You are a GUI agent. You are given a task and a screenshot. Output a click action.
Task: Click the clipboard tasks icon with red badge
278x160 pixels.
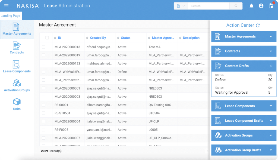tap(271, 6)
